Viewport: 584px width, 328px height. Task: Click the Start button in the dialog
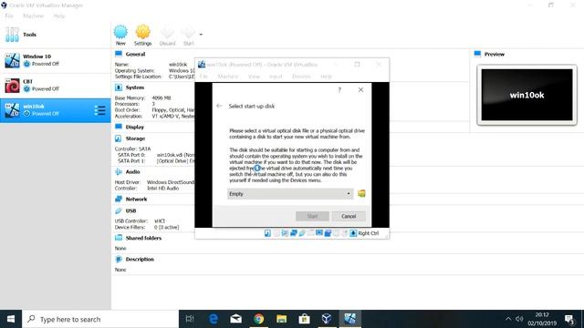(312, 216)
